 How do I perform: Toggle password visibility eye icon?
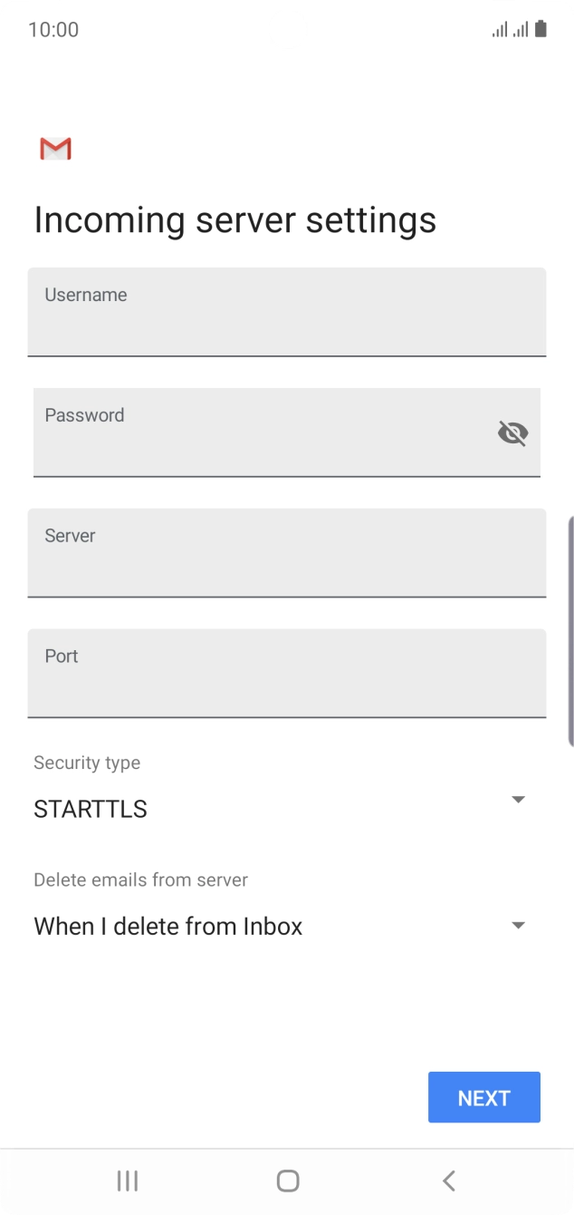(x=512, y=433)
